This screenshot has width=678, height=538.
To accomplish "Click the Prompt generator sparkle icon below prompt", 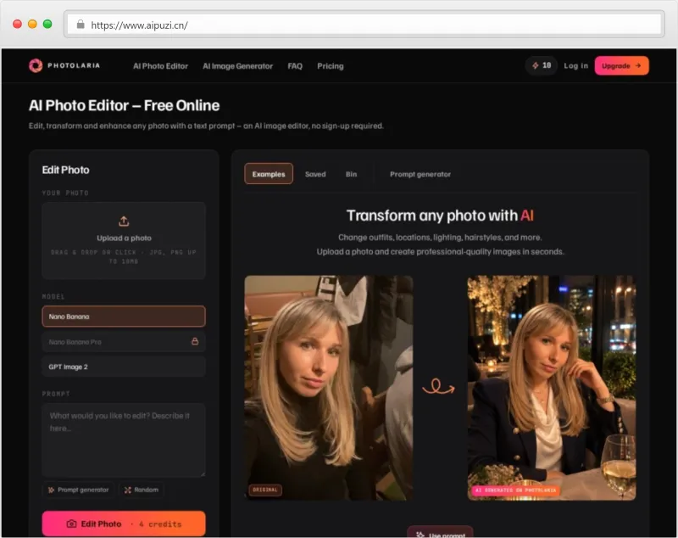I will click(x=51, y=490).
